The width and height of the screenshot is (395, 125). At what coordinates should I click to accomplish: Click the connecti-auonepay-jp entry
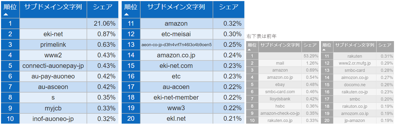point(53,66)
